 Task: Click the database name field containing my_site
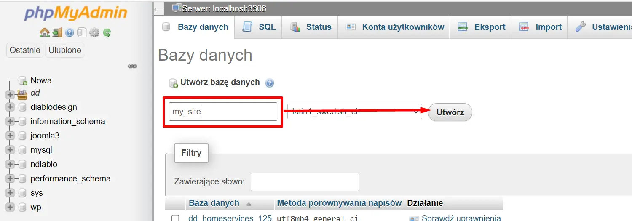[x=223, y=112]
